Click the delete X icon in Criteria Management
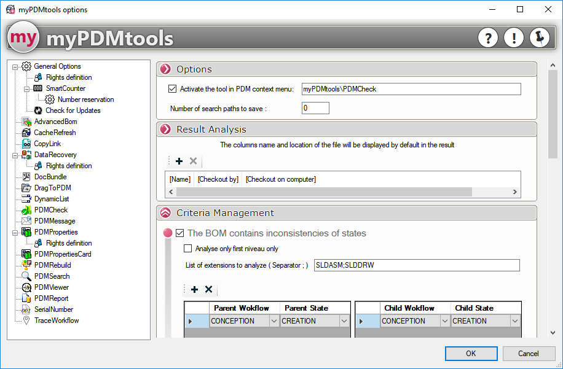Screen dimensions: 563x369 pos(208,289)
